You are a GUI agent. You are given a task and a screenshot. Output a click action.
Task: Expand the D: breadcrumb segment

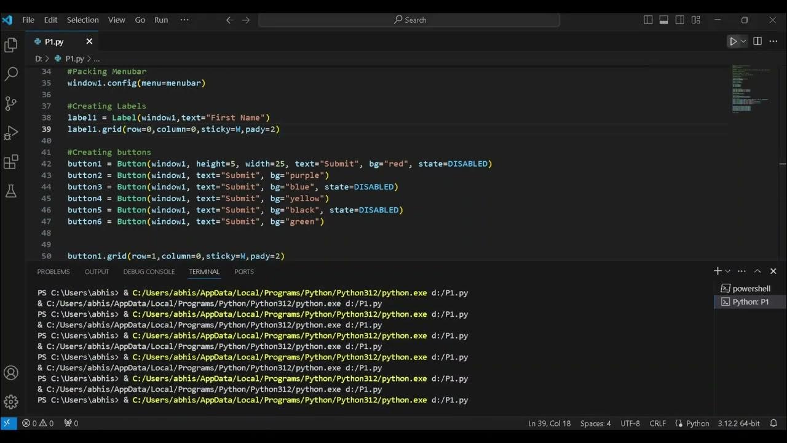pos(38,58)
